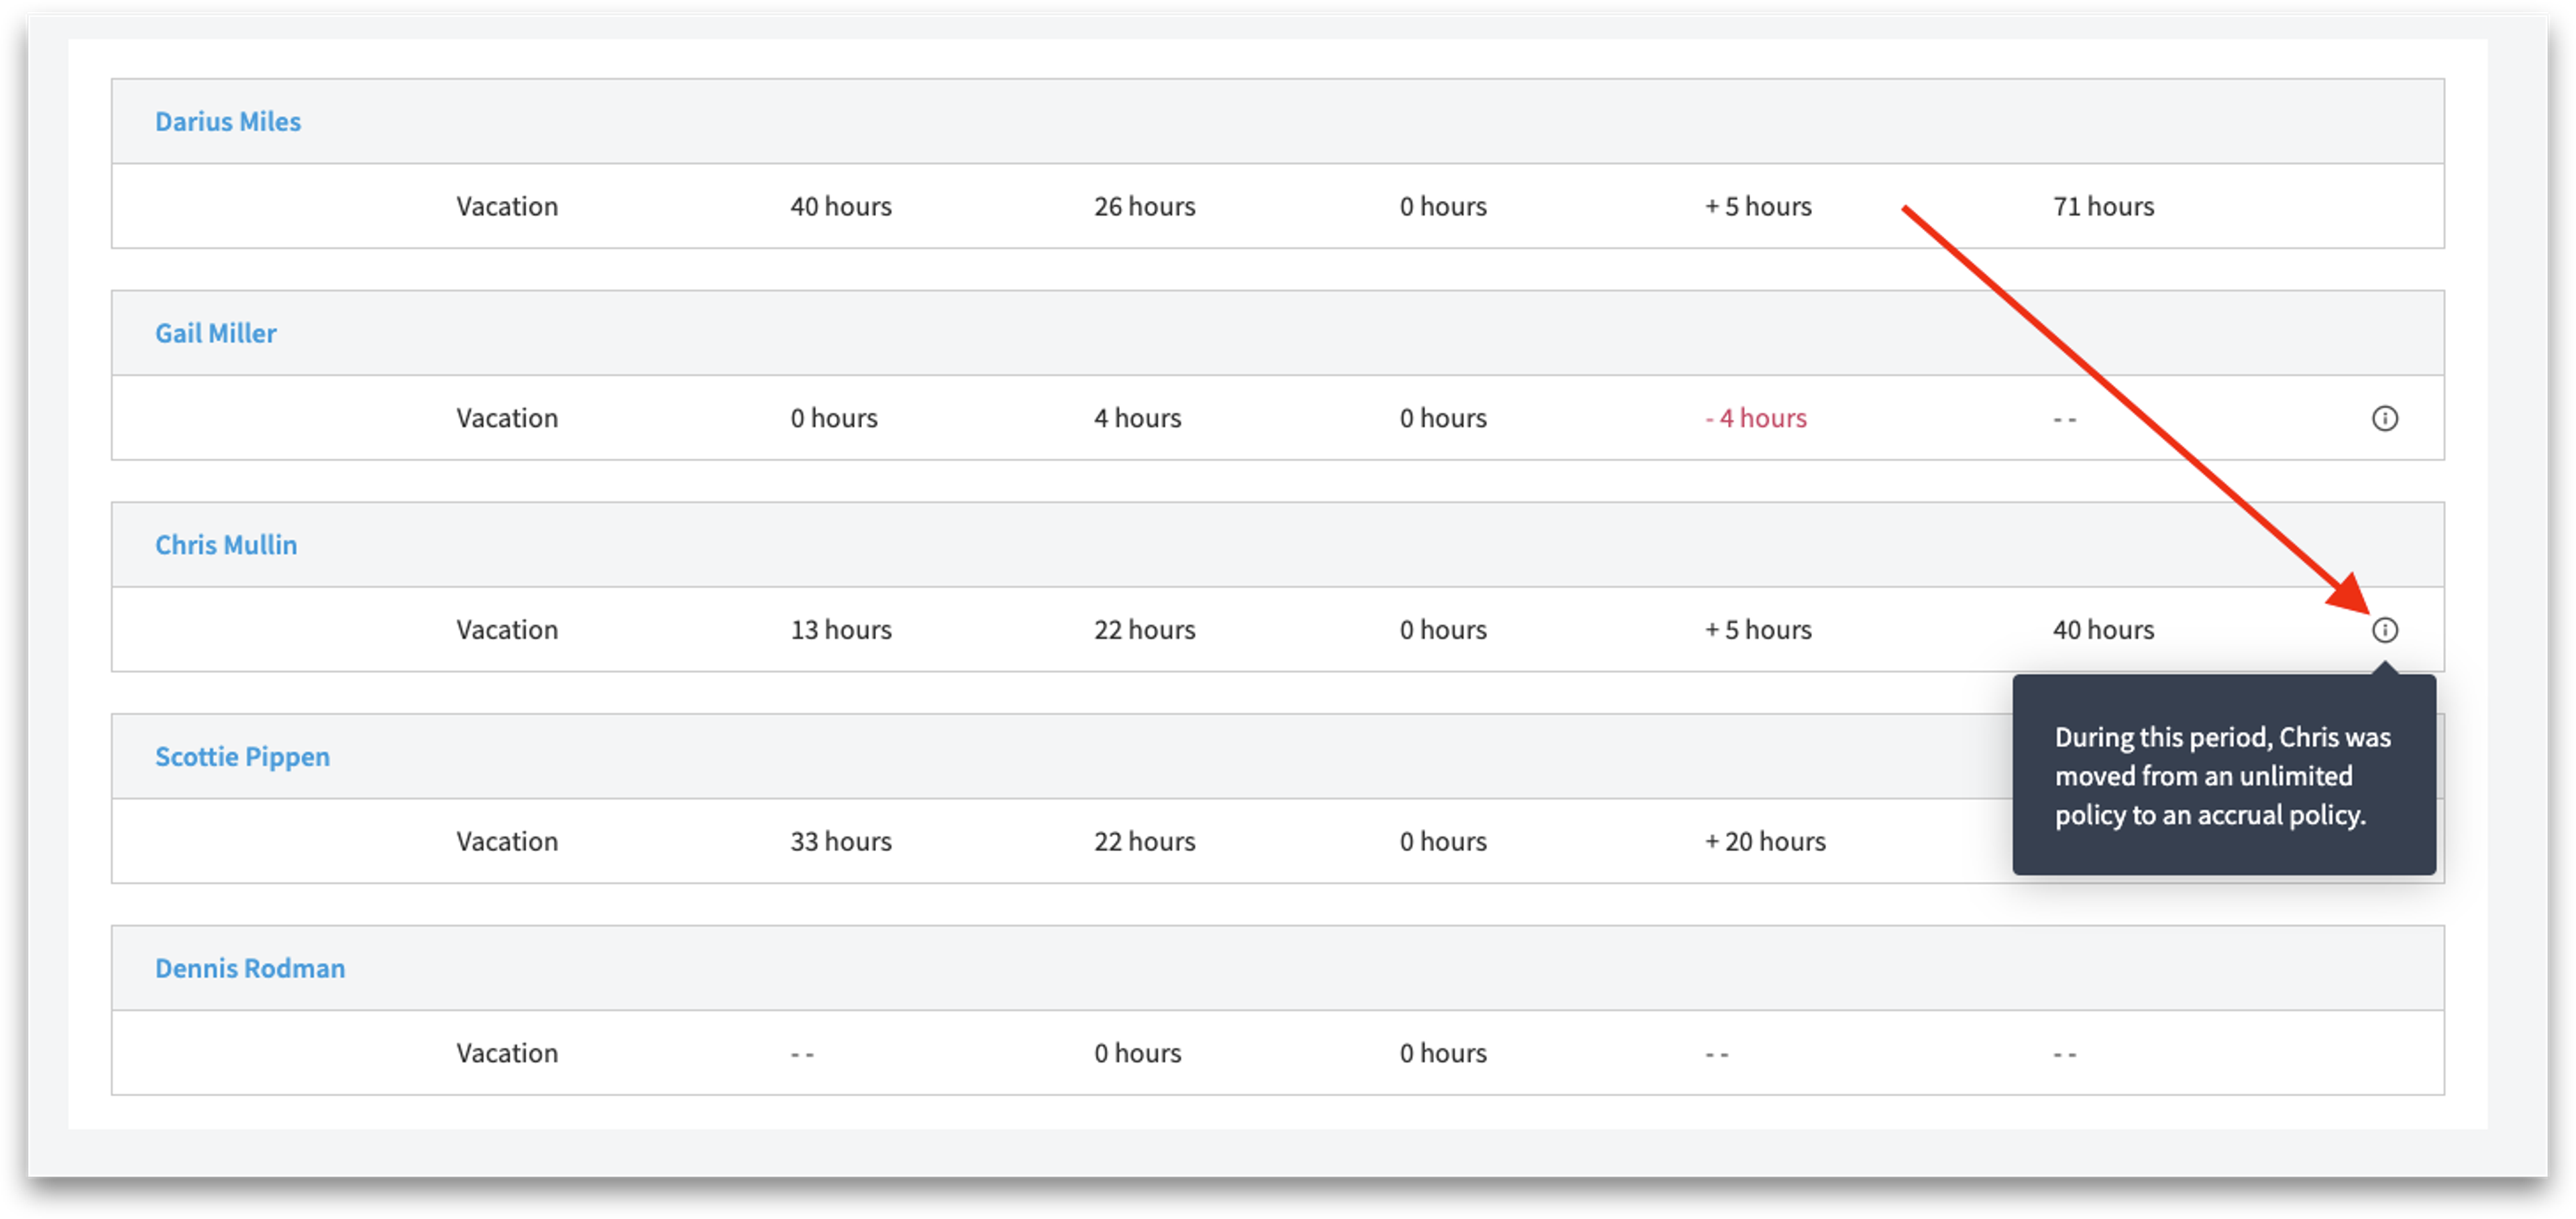Click Chris Mullin's 13 hours value
The width and height of the screenshot is (2576, 1219).
tap(841, 629)
